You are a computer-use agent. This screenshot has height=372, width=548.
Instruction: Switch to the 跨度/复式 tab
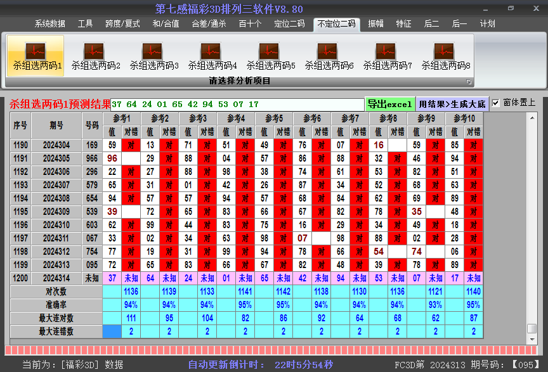pyautogui.click(x=122, y=23)
